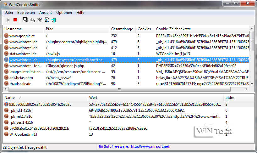Image resolution: width=257 pixels, height=153 pixels.
Task: Select the _pk_ref.1.4316 cookie name
Action: [x=21, y=116]
